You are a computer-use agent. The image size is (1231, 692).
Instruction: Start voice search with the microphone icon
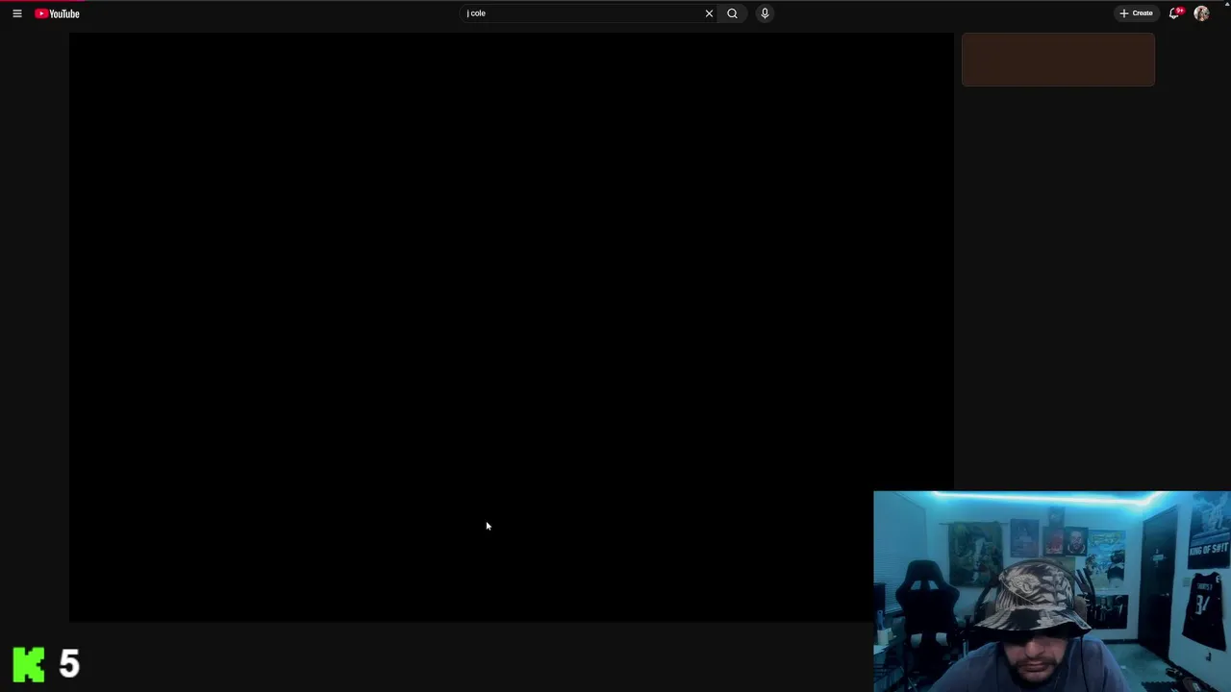[765, 13]
